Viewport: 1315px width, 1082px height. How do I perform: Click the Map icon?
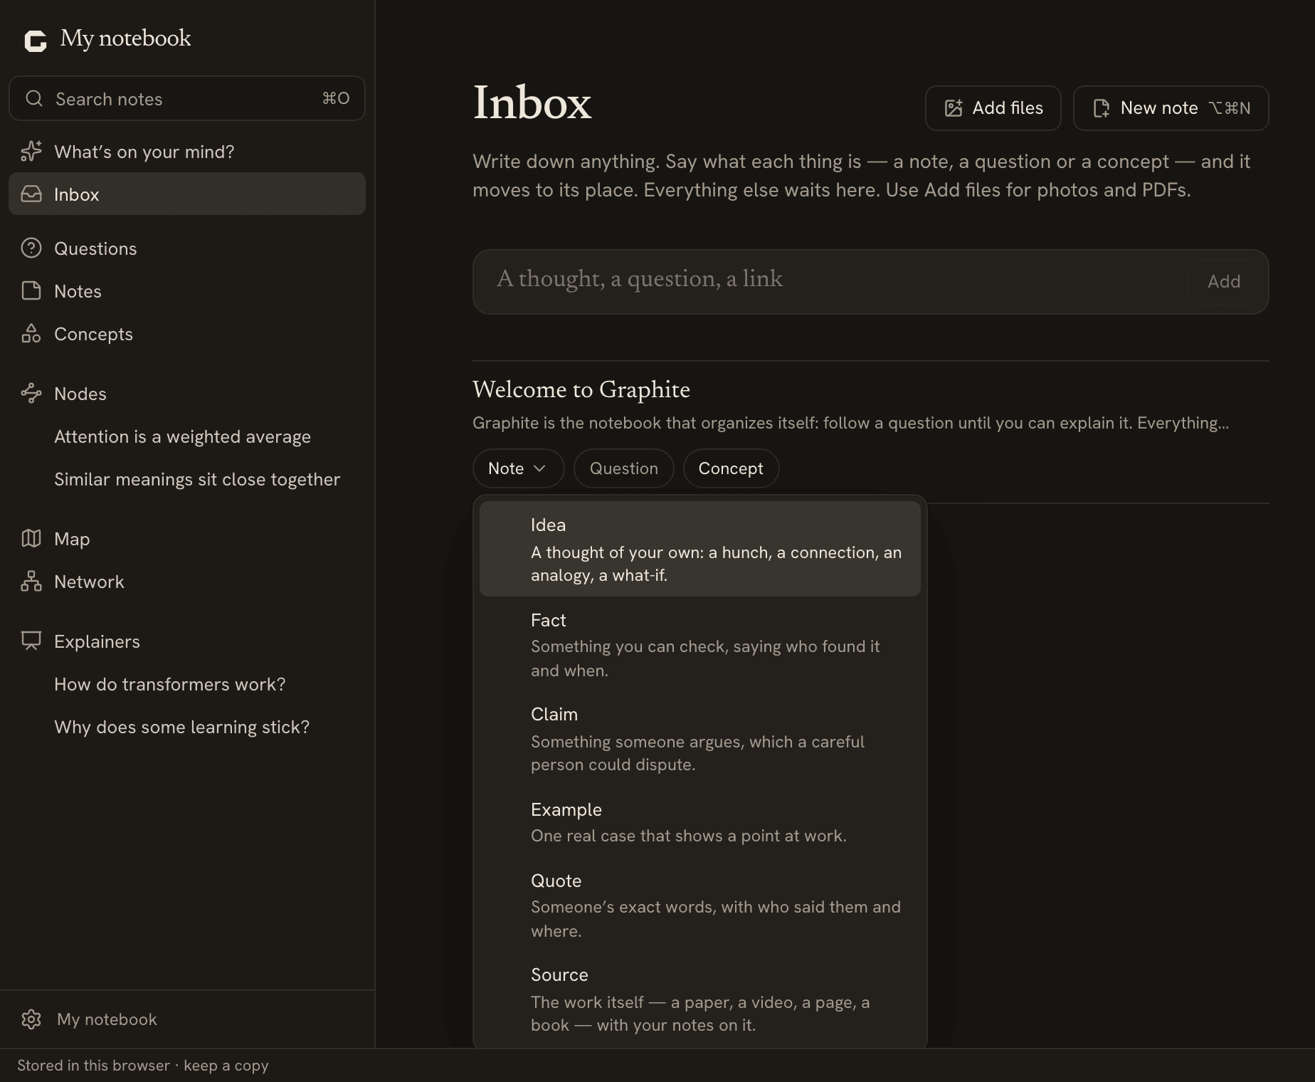[31, 538]
